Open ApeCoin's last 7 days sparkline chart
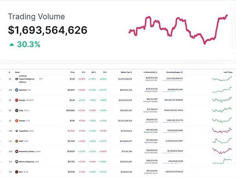The width and height of the screenshot is (236, 178). click(222, 89)
